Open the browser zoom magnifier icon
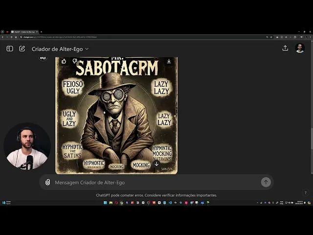This screenshot has width=313, height=235. [267, 37]
